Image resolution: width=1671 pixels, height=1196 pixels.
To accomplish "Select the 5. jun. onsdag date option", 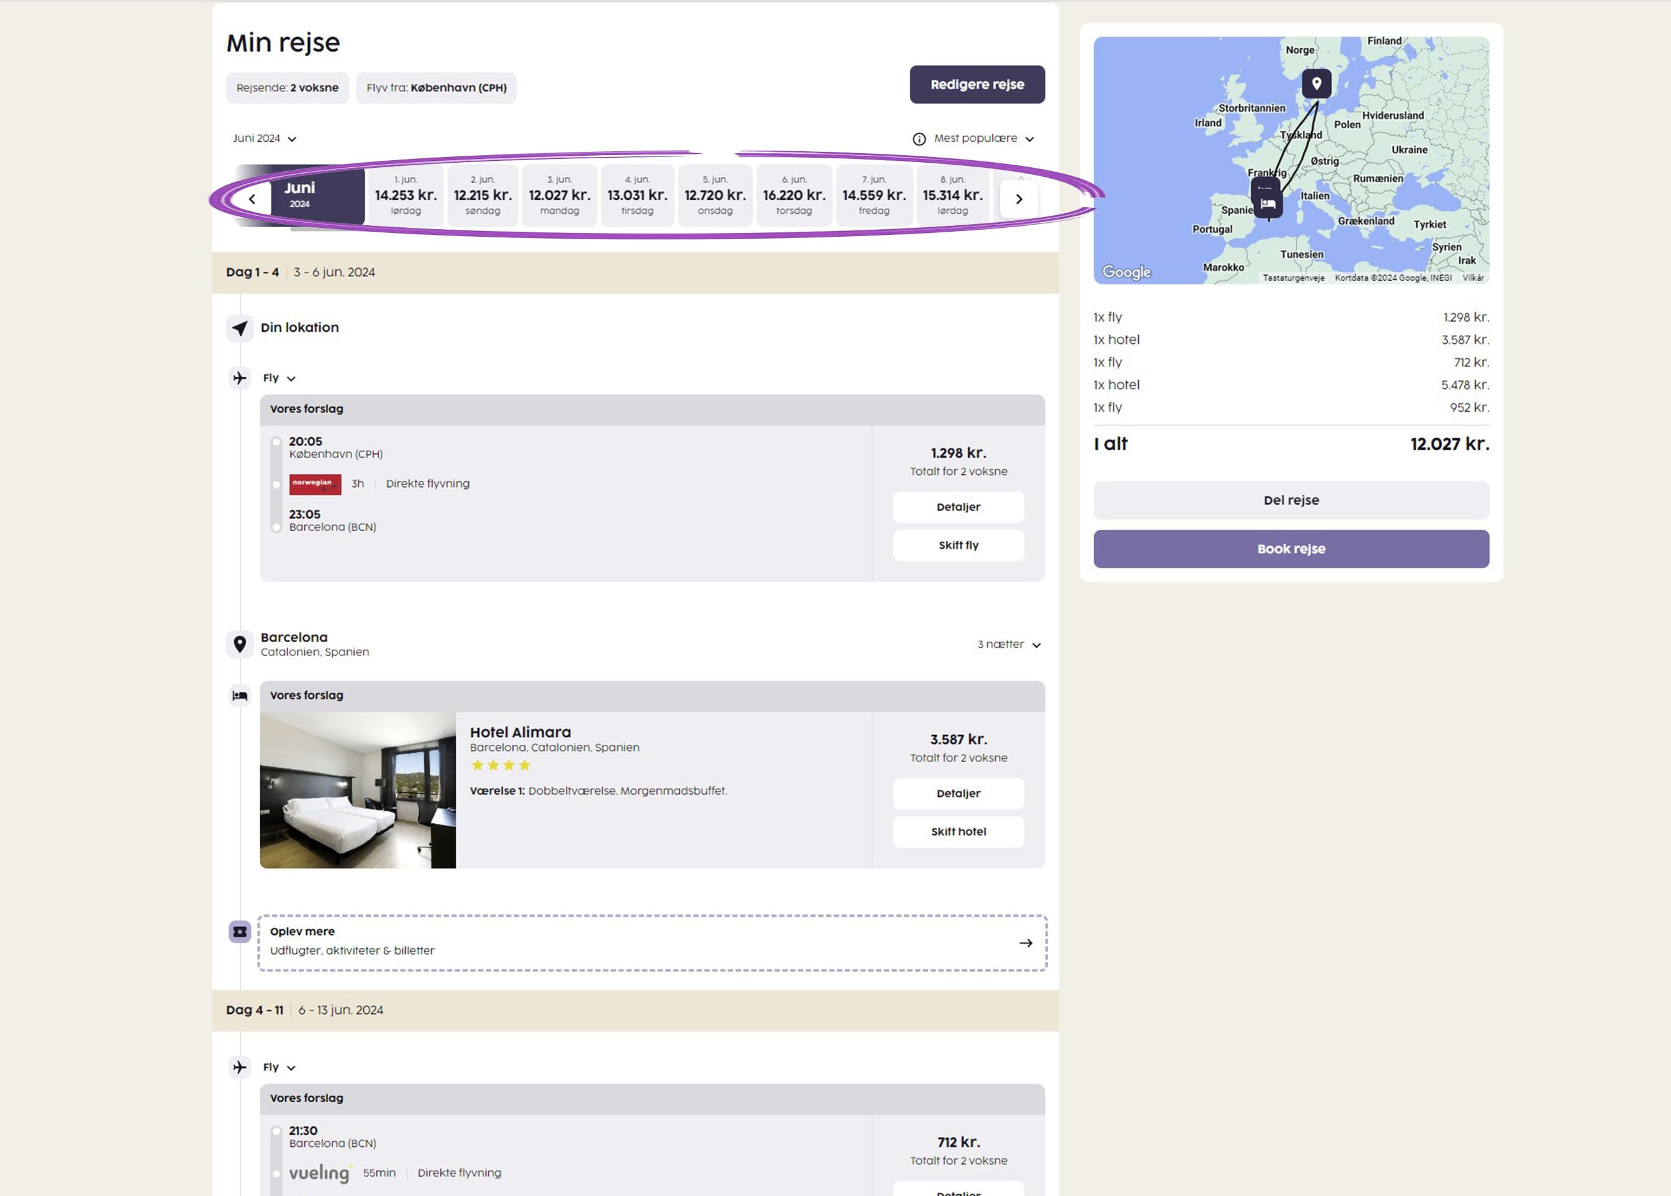I will tap(715, 195).
